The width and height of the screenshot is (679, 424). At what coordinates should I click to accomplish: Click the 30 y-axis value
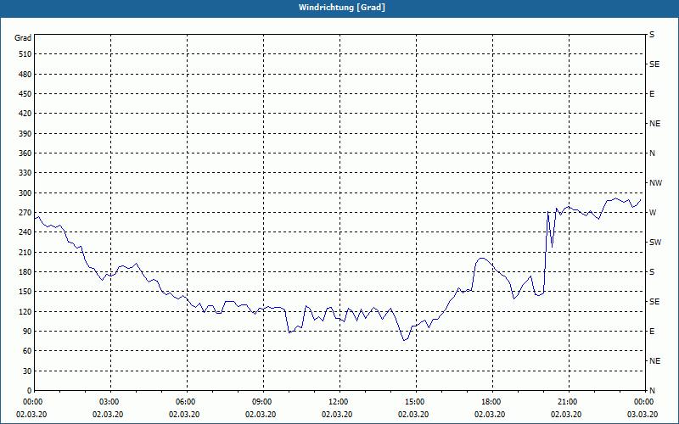pyautogui.click(x=27, y=371)
